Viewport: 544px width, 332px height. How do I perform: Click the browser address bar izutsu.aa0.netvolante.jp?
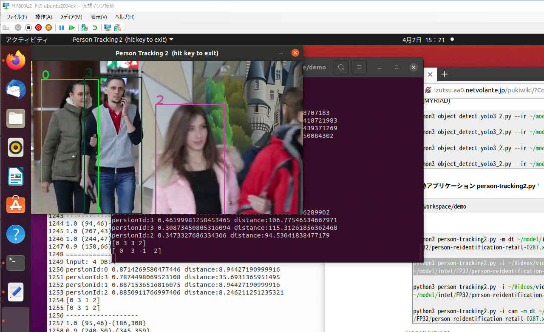click(489, 90)
